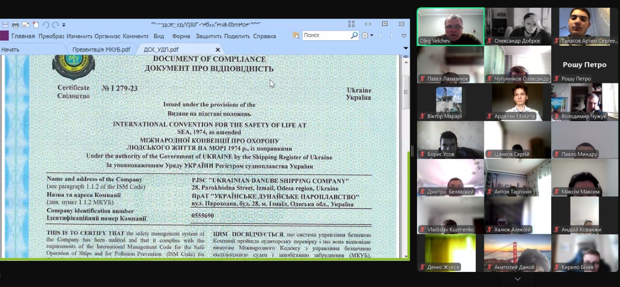Select Павло Миндру video tile
Image resolution: width=620 pixels, height=287 pixels.
(x=585, y=140)
